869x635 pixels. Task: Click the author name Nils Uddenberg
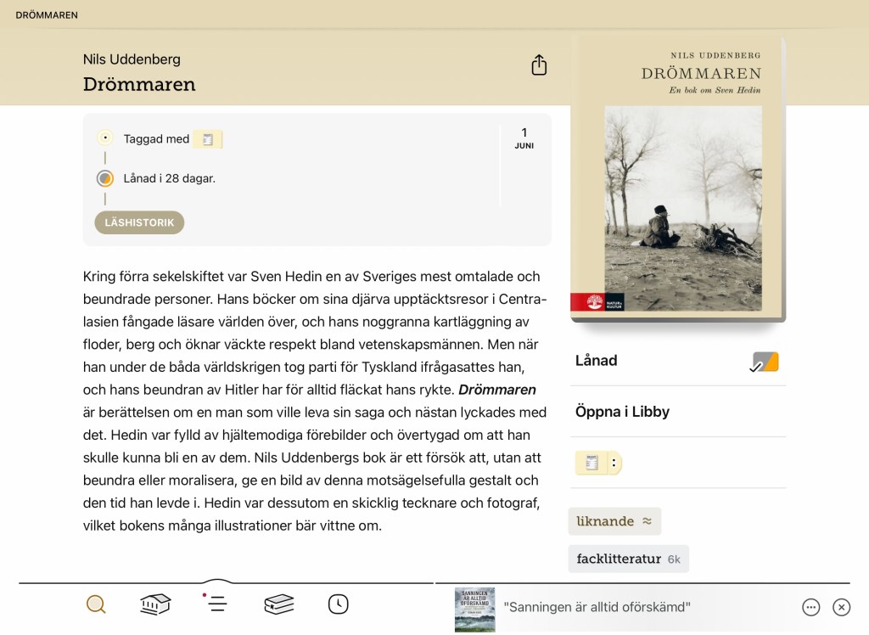[132, 59]
